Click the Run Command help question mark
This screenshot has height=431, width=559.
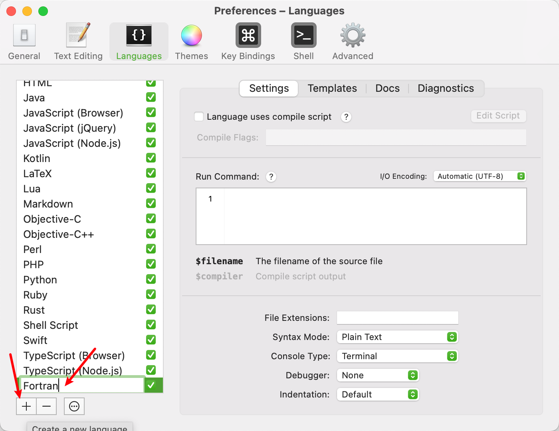coord(271,177)
